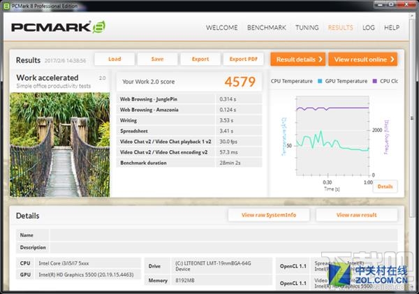Click the LITEONIT drive value
The image size is (419, 294).
213,266
